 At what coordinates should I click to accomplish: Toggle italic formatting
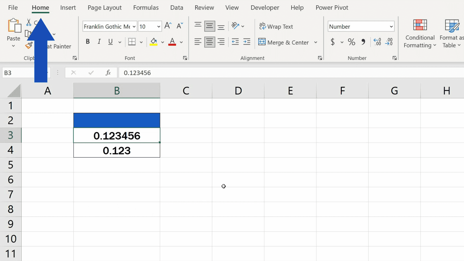point(99,42)
